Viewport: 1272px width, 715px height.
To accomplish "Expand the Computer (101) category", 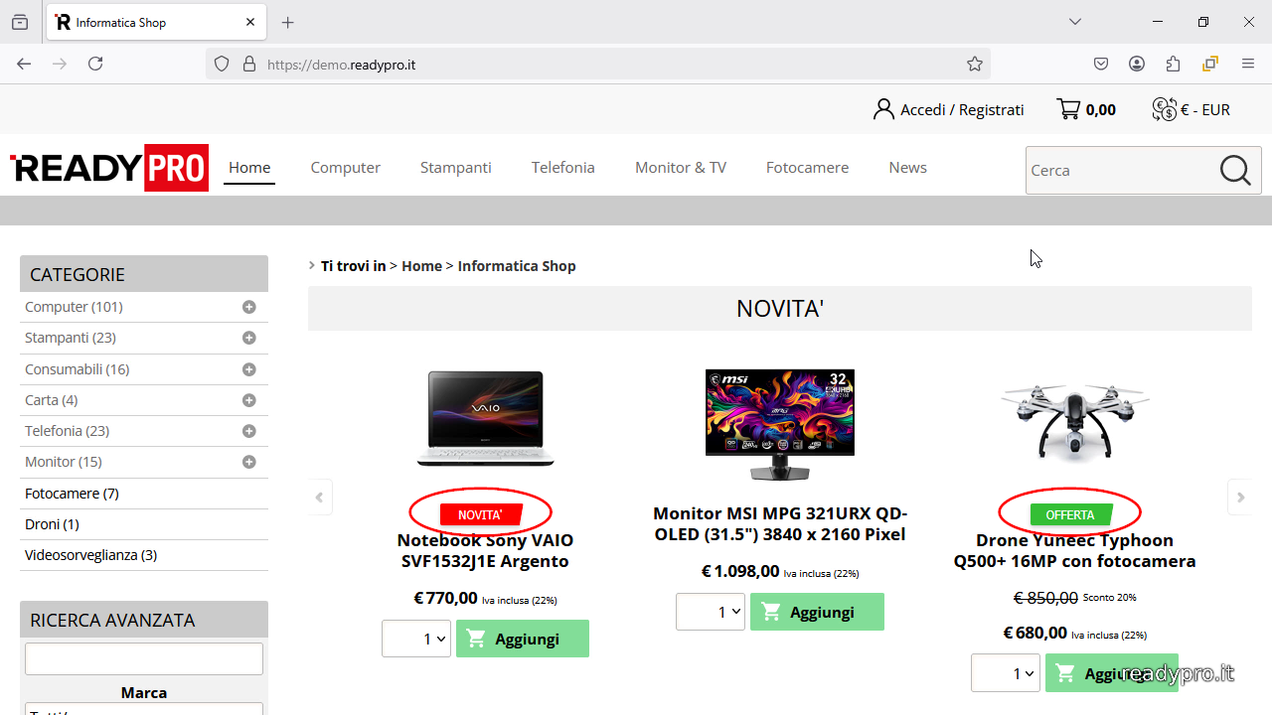I will click(249, 307).
